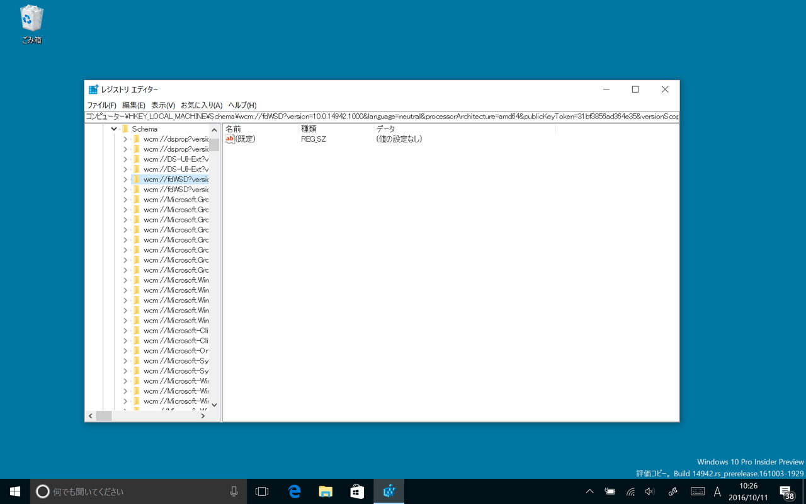Click the Cortana microphone icon
This screenshot has height=504, width=806.
[x=234, y=491]
